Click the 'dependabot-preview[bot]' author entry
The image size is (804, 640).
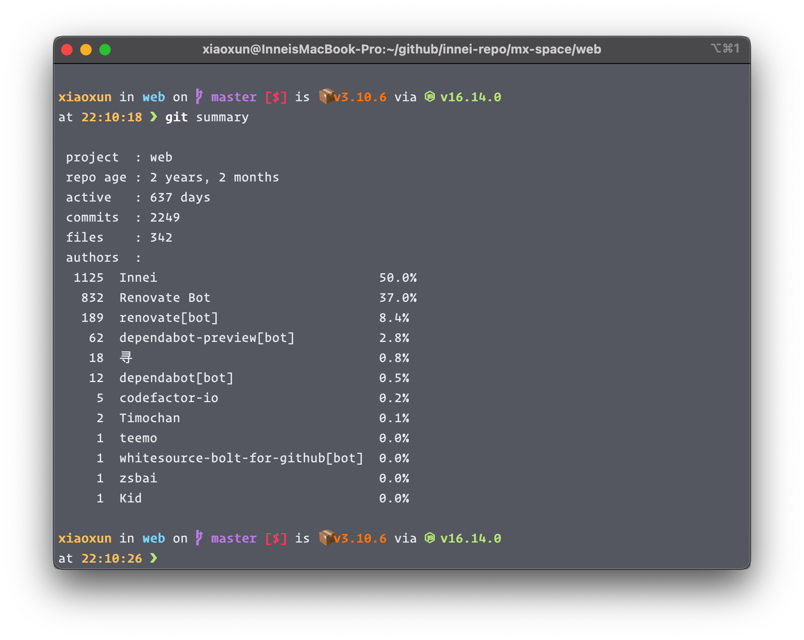pos(207,338)
